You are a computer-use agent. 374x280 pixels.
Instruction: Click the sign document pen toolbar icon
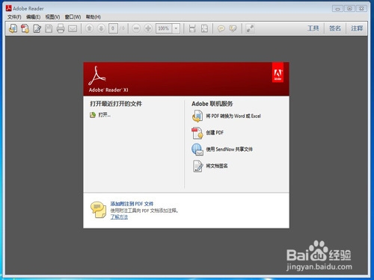point(37,28)
